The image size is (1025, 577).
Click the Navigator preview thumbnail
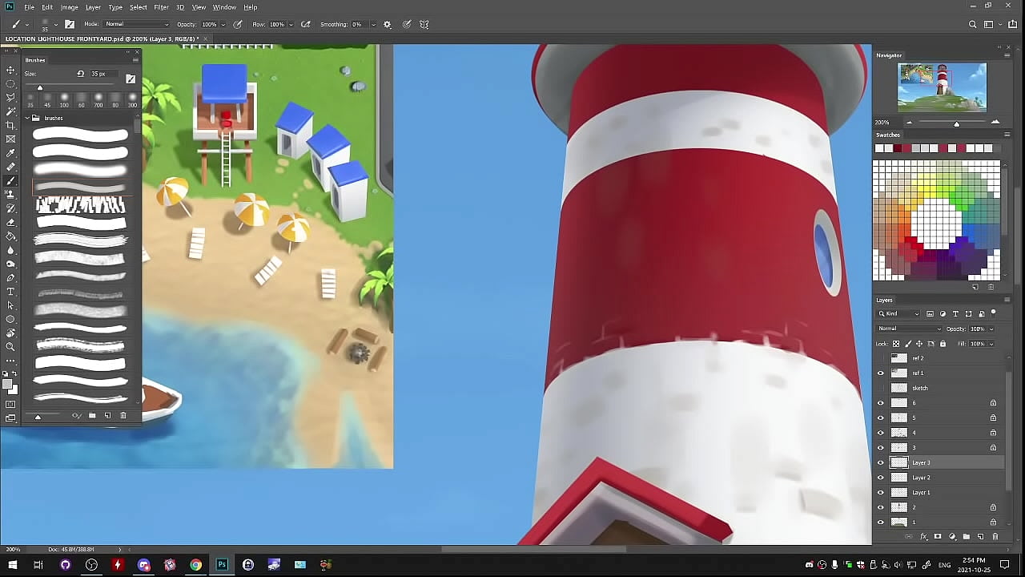coord(942,86)
